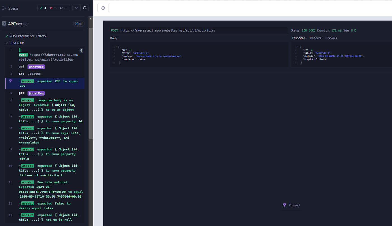
Task: Fold the JSON object in Response pane
Action: pos(298,47)
